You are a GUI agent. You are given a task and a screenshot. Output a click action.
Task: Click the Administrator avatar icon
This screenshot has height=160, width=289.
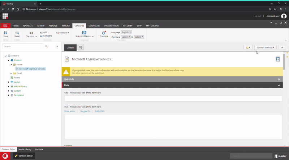284,16
